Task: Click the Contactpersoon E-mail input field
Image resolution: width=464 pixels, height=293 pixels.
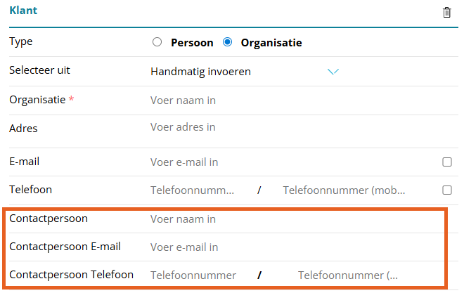Action: (281, 247)
